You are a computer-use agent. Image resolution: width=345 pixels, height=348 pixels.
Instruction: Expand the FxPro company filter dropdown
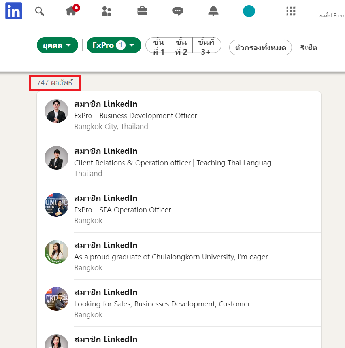114,45
